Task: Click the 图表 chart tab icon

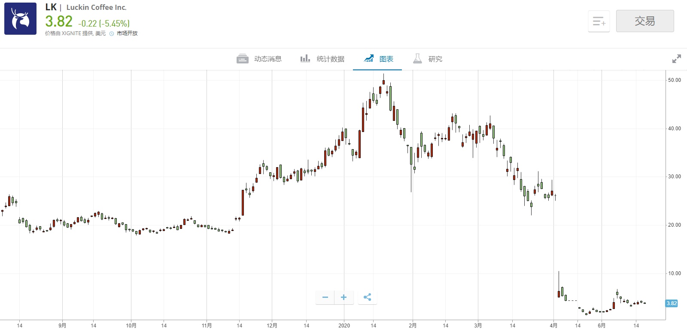Action: (369, 59)
